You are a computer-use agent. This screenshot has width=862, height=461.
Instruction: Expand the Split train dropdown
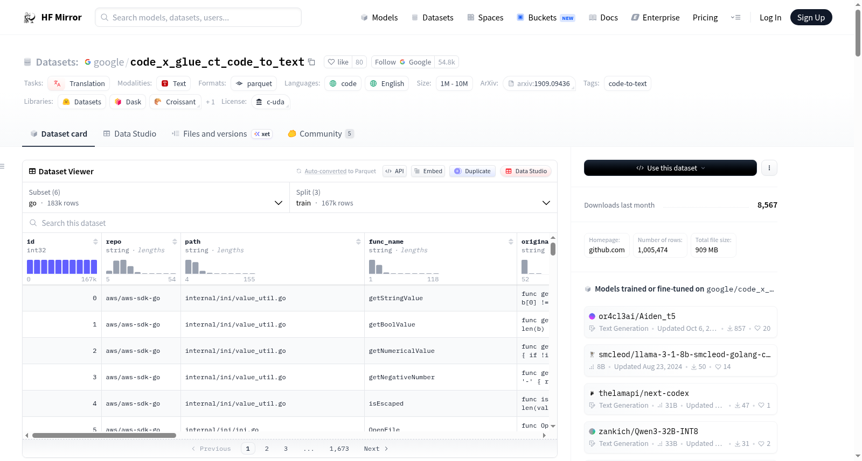(423, 197)
